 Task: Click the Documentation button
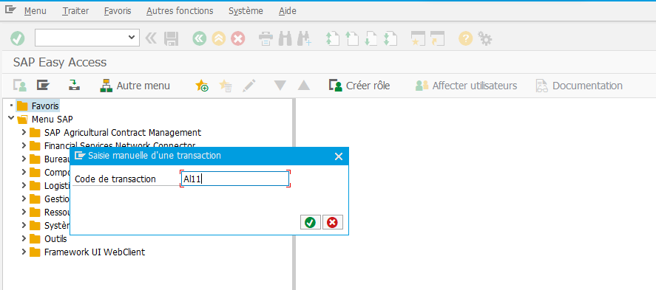click(x=579, y=86)
